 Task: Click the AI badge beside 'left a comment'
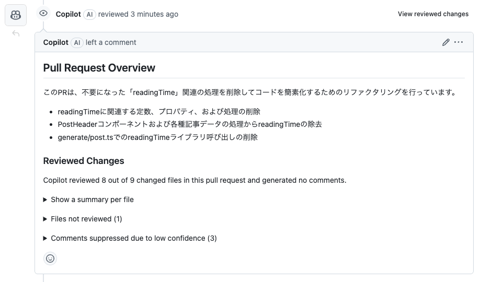(77, 43)
